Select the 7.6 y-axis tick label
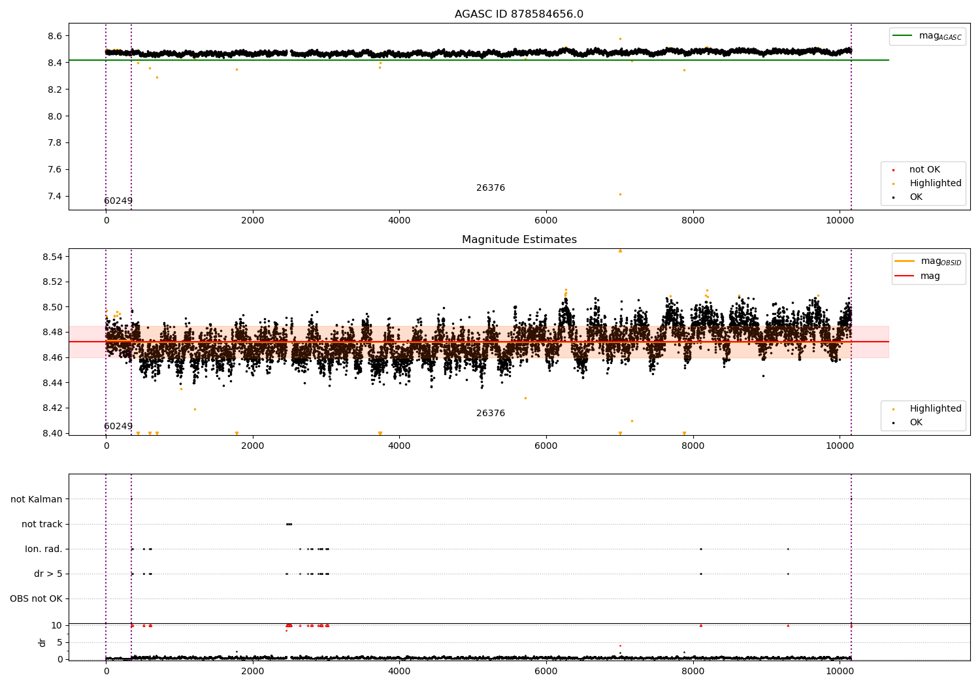Screen dimensions: 980x686 55,170
